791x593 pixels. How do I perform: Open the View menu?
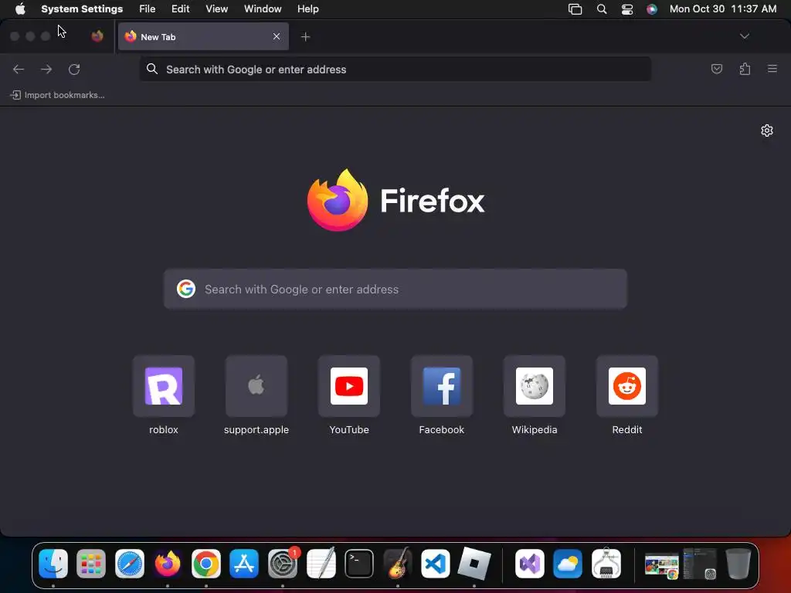(x=216, y=9)
